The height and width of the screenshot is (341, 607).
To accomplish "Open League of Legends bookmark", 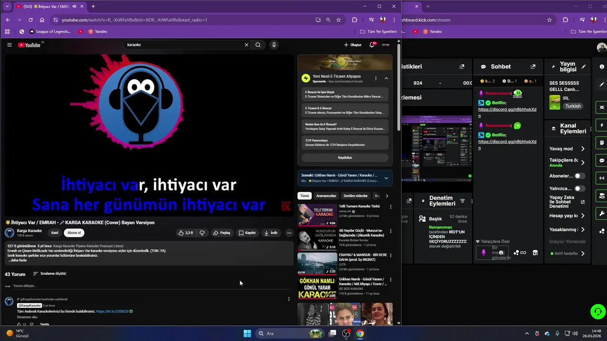I will pos(50,32).
